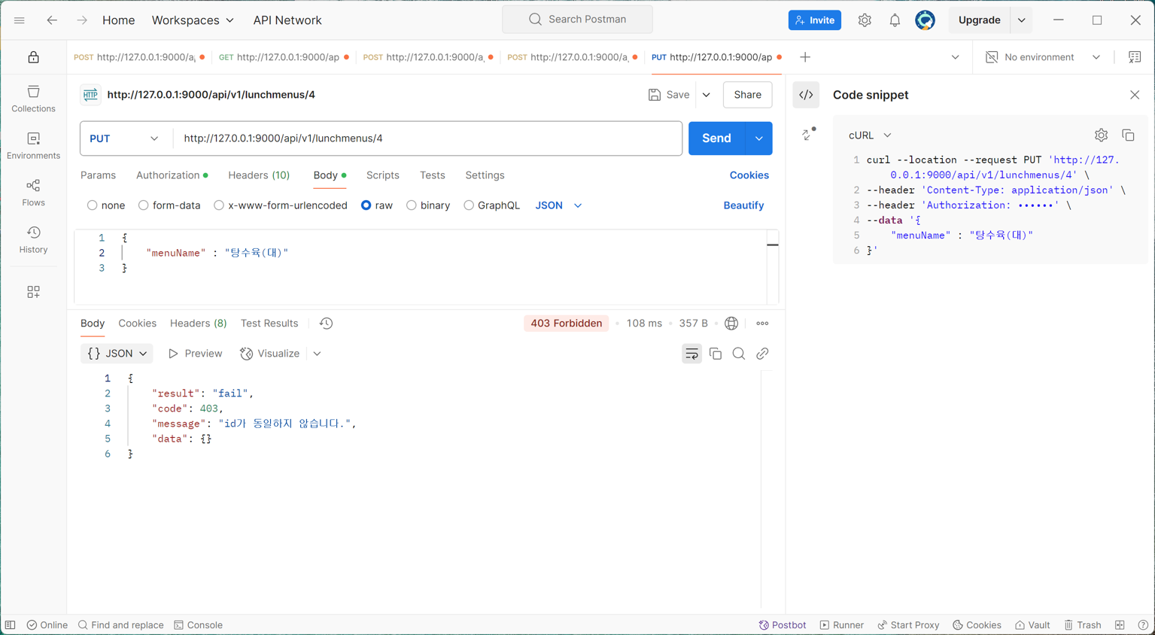The image size is (1155, 635).
Task: Open the Send options arrow
Action: pos(758,138)
